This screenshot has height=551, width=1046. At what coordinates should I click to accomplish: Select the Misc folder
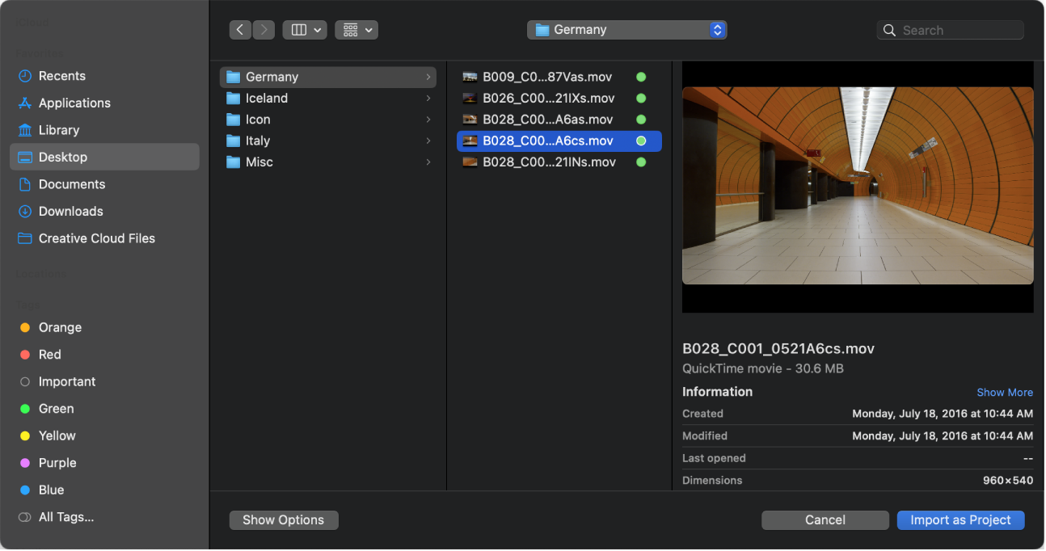tap(260, 162)
